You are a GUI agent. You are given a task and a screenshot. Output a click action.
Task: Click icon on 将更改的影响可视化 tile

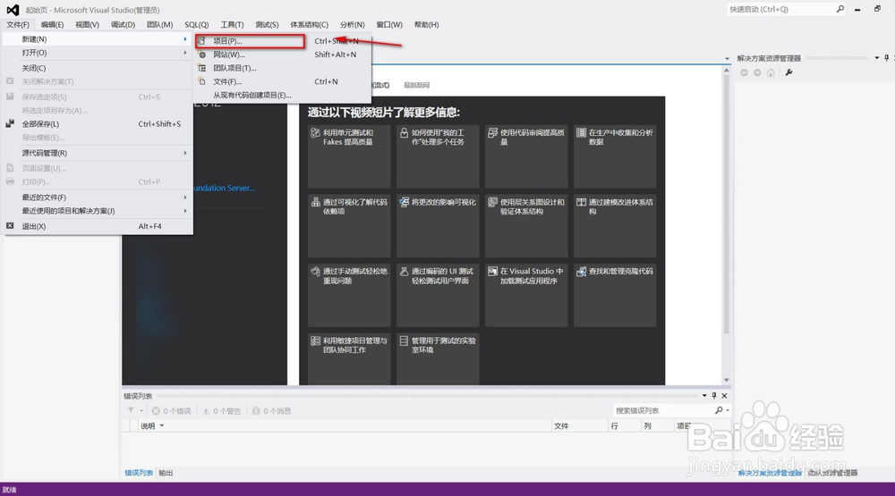(x=405, y=202)
